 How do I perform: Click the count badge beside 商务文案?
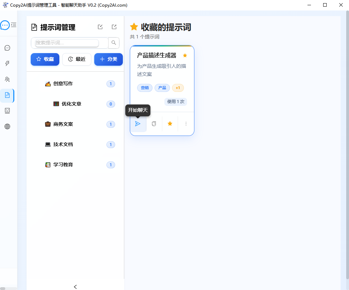[x=111, y=124]
